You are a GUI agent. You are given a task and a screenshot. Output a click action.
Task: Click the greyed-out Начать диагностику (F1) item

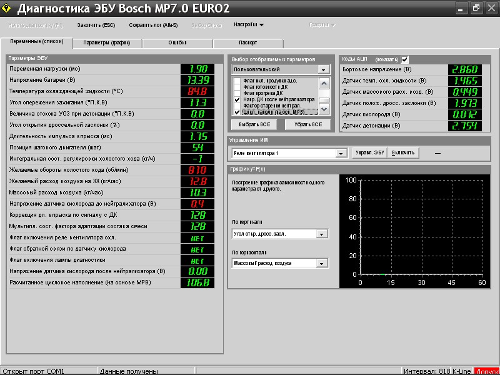pos(36,25)
